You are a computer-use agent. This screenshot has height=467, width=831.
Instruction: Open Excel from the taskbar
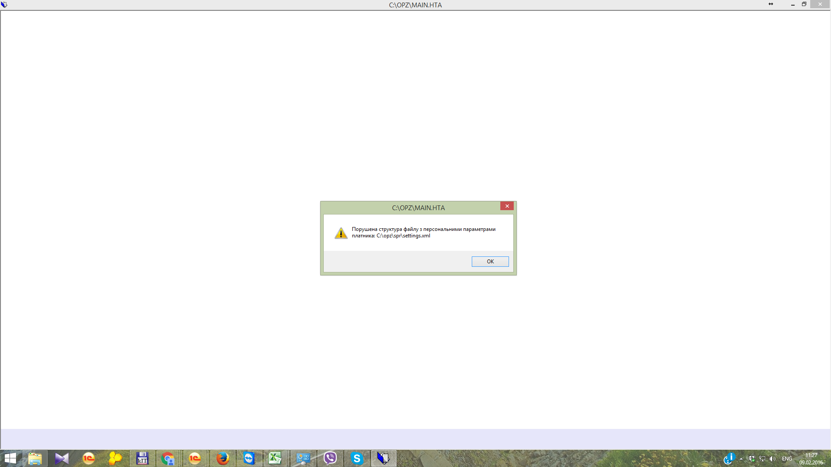(275, 458)
